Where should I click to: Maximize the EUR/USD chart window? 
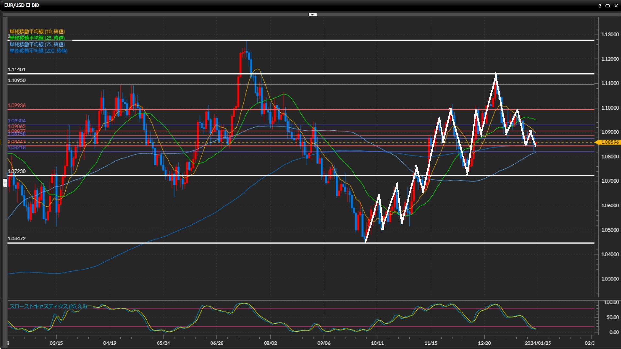pos(608,5)
